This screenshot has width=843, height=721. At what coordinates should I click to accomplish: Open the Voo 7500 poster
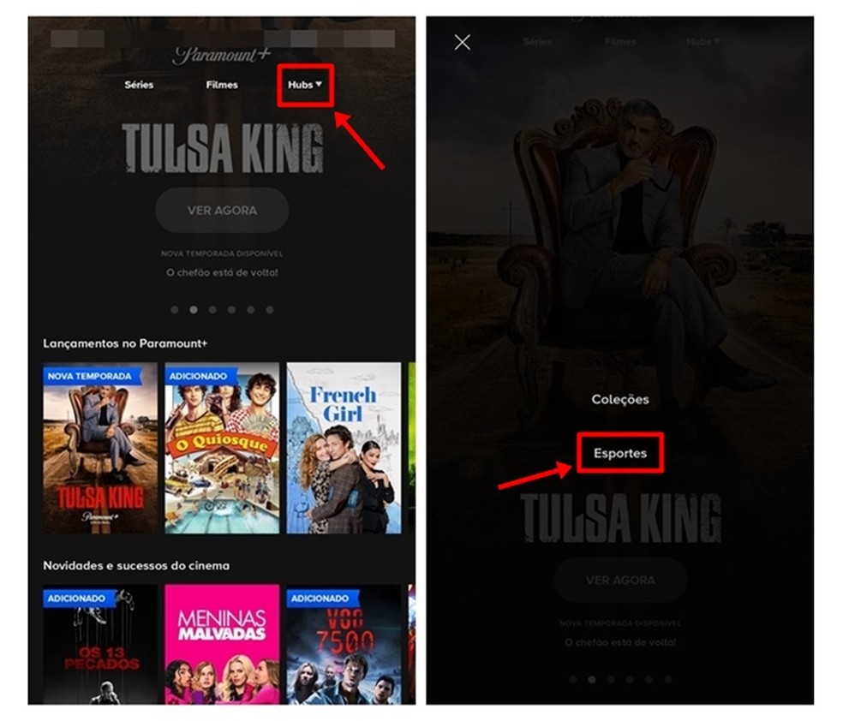pos(344,644)
